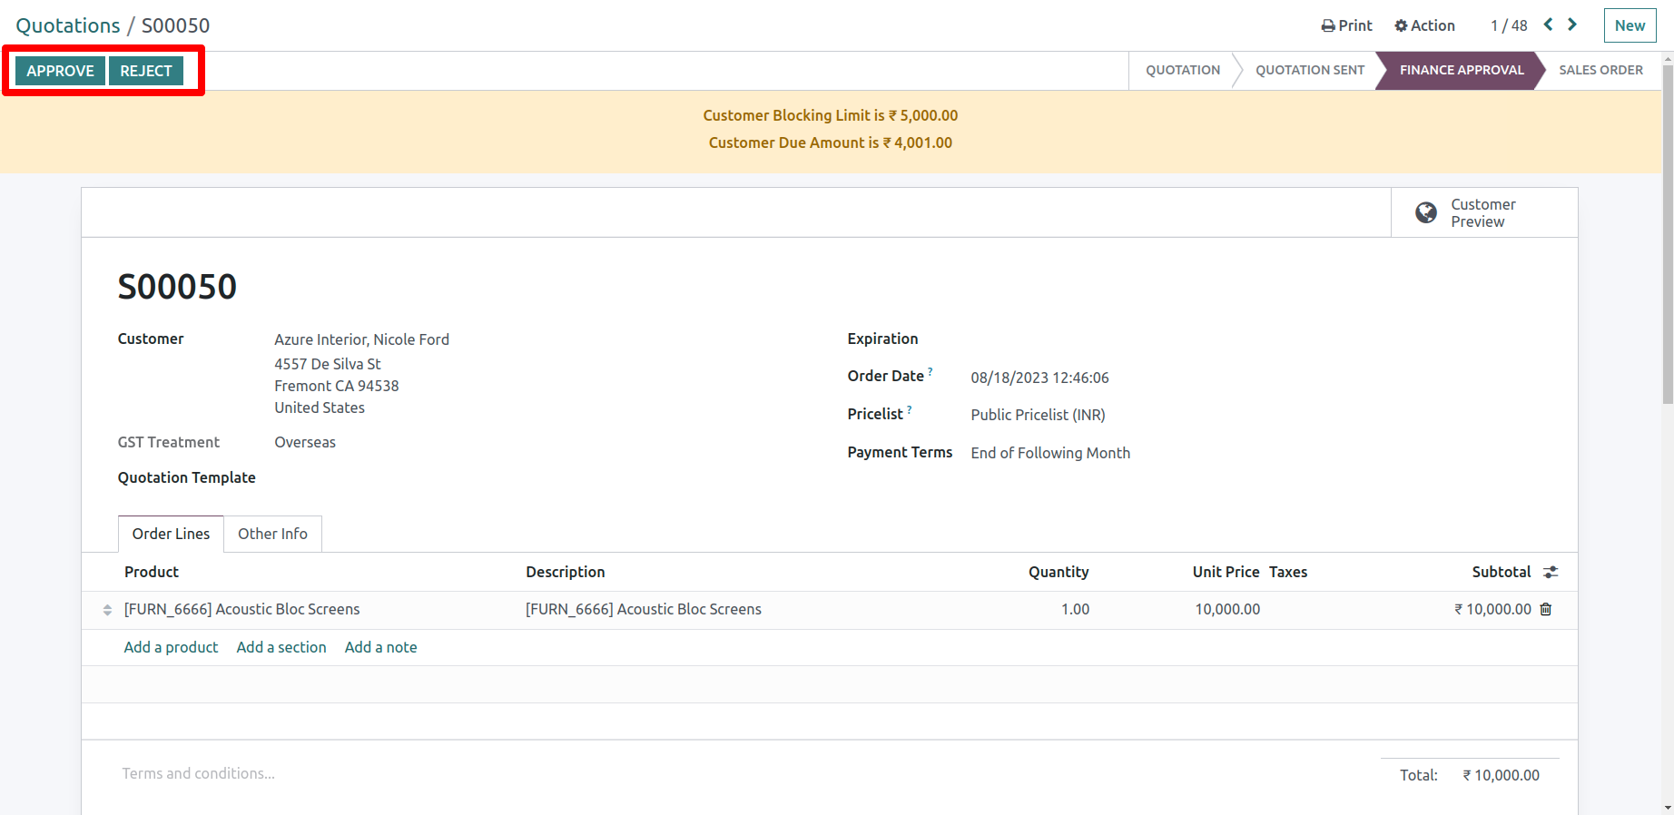Reject the quotation
The image size is (1674, 815).
pyautogui.click(x=146, y=71)
